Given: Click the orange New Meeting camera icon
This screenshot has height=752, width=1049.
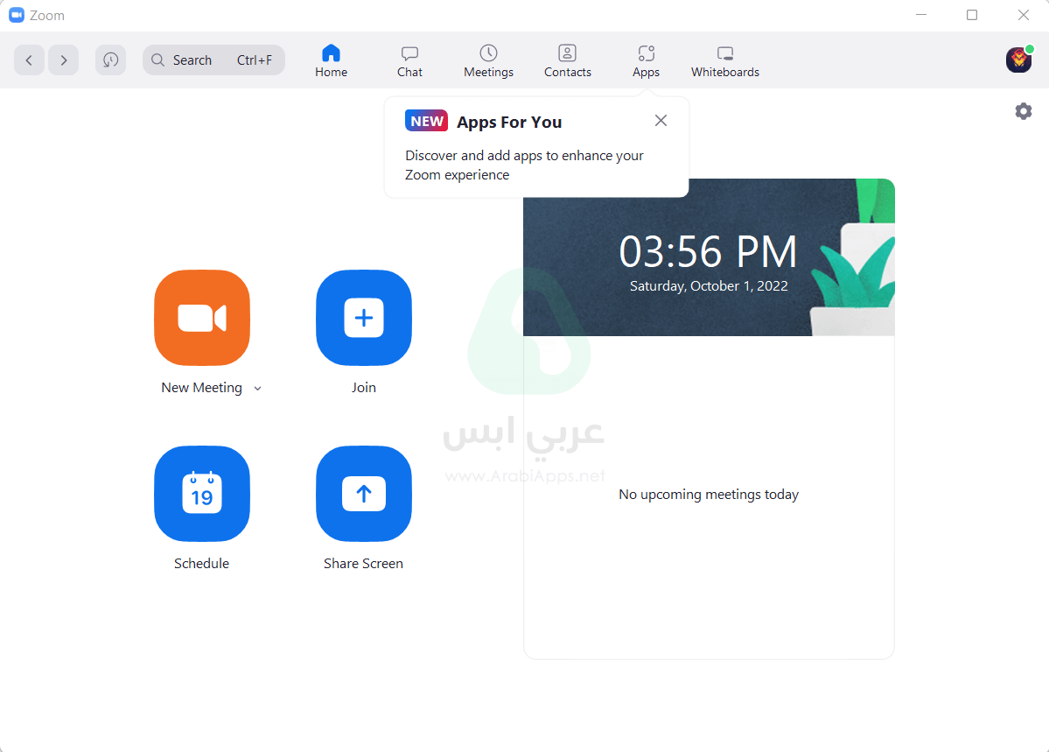Looking at the screenshot, I should click(x=201, y=318).
